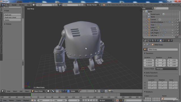Click the 3D manipulator toggle icon
181x102 pixels.
coord(60,91)
